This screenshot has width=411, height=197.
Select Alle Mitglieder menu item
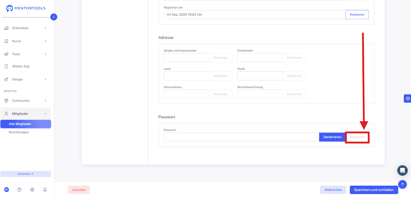[26, 124]
